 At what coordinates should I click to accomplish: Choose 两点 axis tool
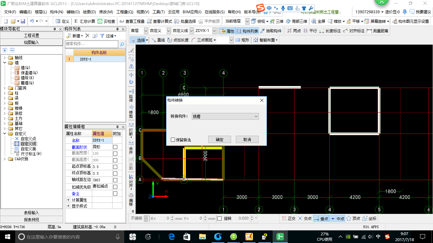(294, 31)
